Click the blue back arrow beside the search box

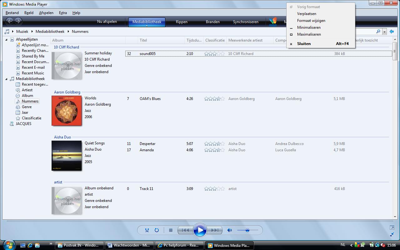point(392,32)
